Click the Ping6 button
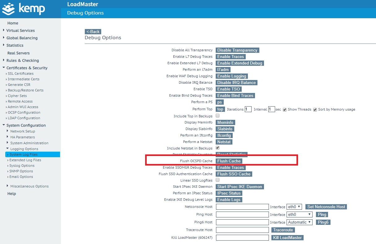The image size is (376, 244). (x=323, y=222)
